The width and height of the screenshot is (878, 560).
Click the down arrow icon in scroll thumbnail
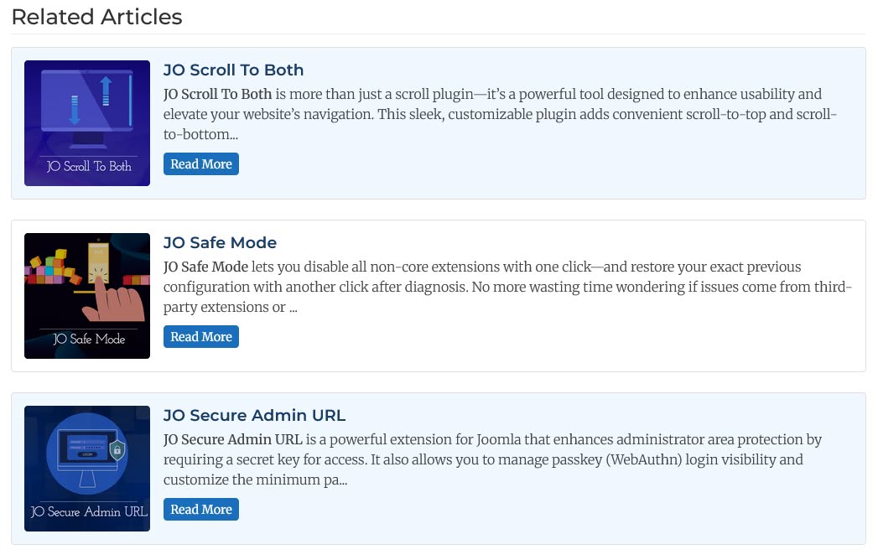(x=75, y=110)
